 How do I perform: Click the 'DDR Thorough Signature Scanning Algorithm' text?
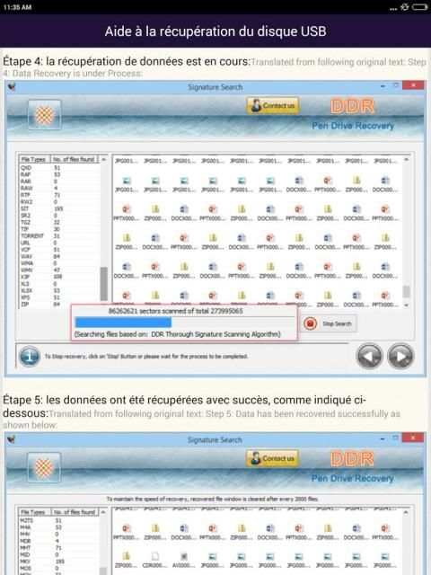coord(215,334)
